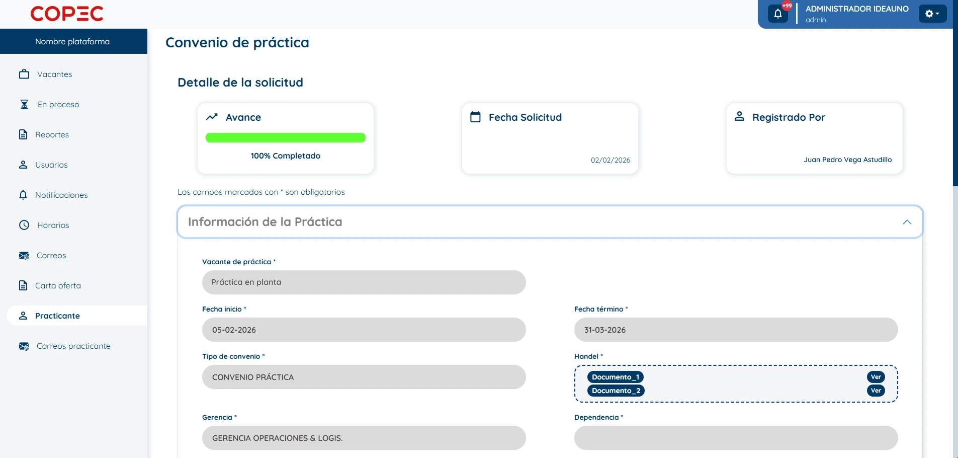Open the Usuarios menu item
Image resolution: width=958 pixels, height=458 pixels.
(x=51, y=165)
